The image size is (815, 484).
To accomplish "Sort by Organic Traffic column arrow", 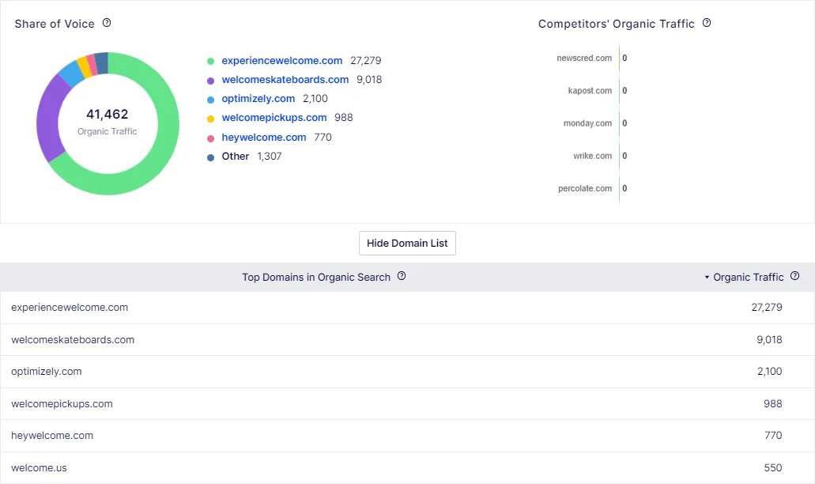I will click(707, 277).
